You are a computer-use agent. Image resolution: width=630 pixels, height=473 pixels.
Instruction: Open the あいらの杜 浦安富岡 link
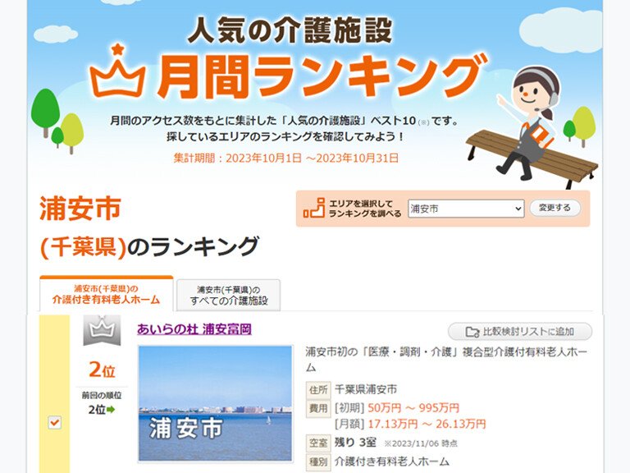point(194,329)
